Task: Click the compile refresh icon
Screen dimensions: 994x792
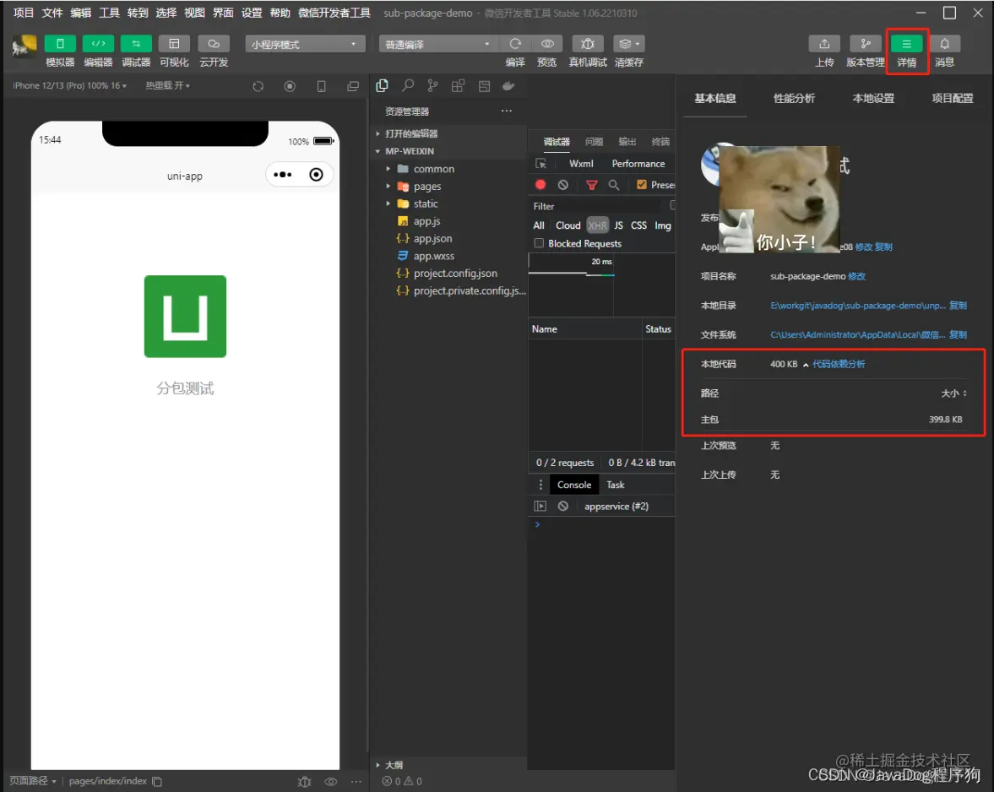Action: 515,44
